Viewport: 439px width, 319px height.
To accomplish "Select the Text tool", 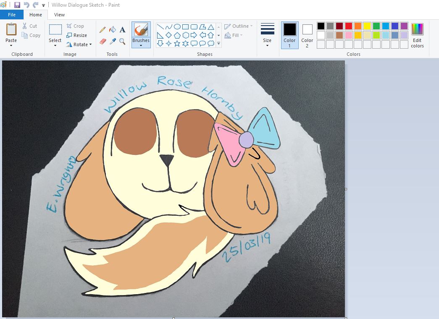I will 123,30.
